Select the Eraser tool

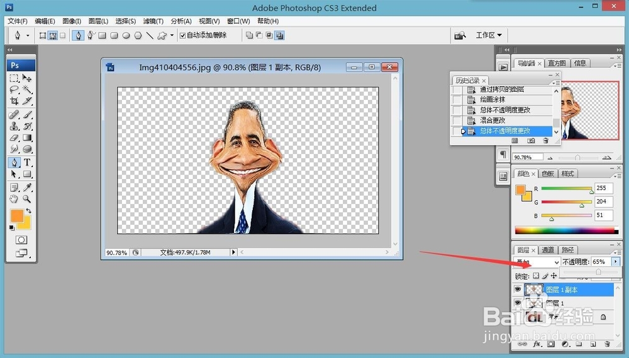point(14,138)
